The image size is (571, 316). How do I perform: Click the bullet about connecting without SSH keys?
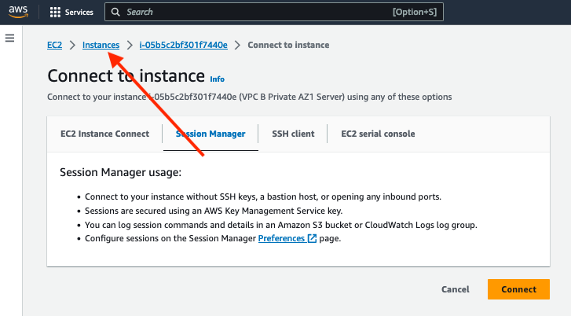coord(263,197)
